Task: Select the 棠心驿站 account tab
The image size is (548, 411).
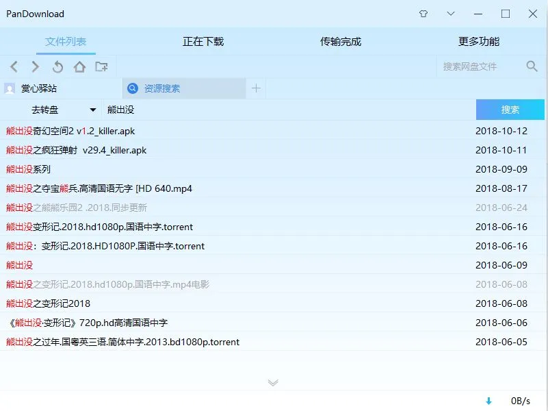Action: [x=61, y=88]
